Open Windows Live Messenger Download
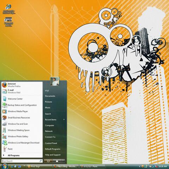The height and width of the screenshot is (169, 169). pyautogui.click(x=22, y=143)
